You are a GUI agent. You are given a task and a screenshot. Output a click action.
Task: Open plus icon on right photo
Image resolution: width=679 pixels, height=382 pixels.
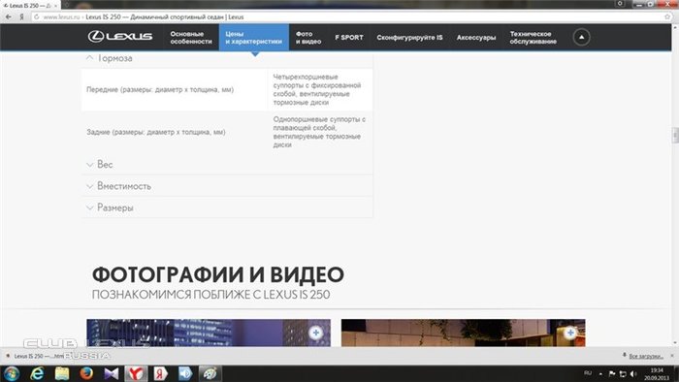pyautogui.click(x=570, y=333)
